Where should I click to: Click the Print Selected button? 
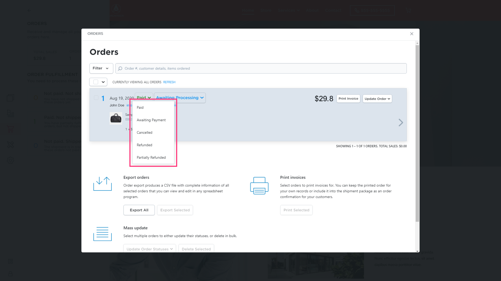click(x=296, y=210)
